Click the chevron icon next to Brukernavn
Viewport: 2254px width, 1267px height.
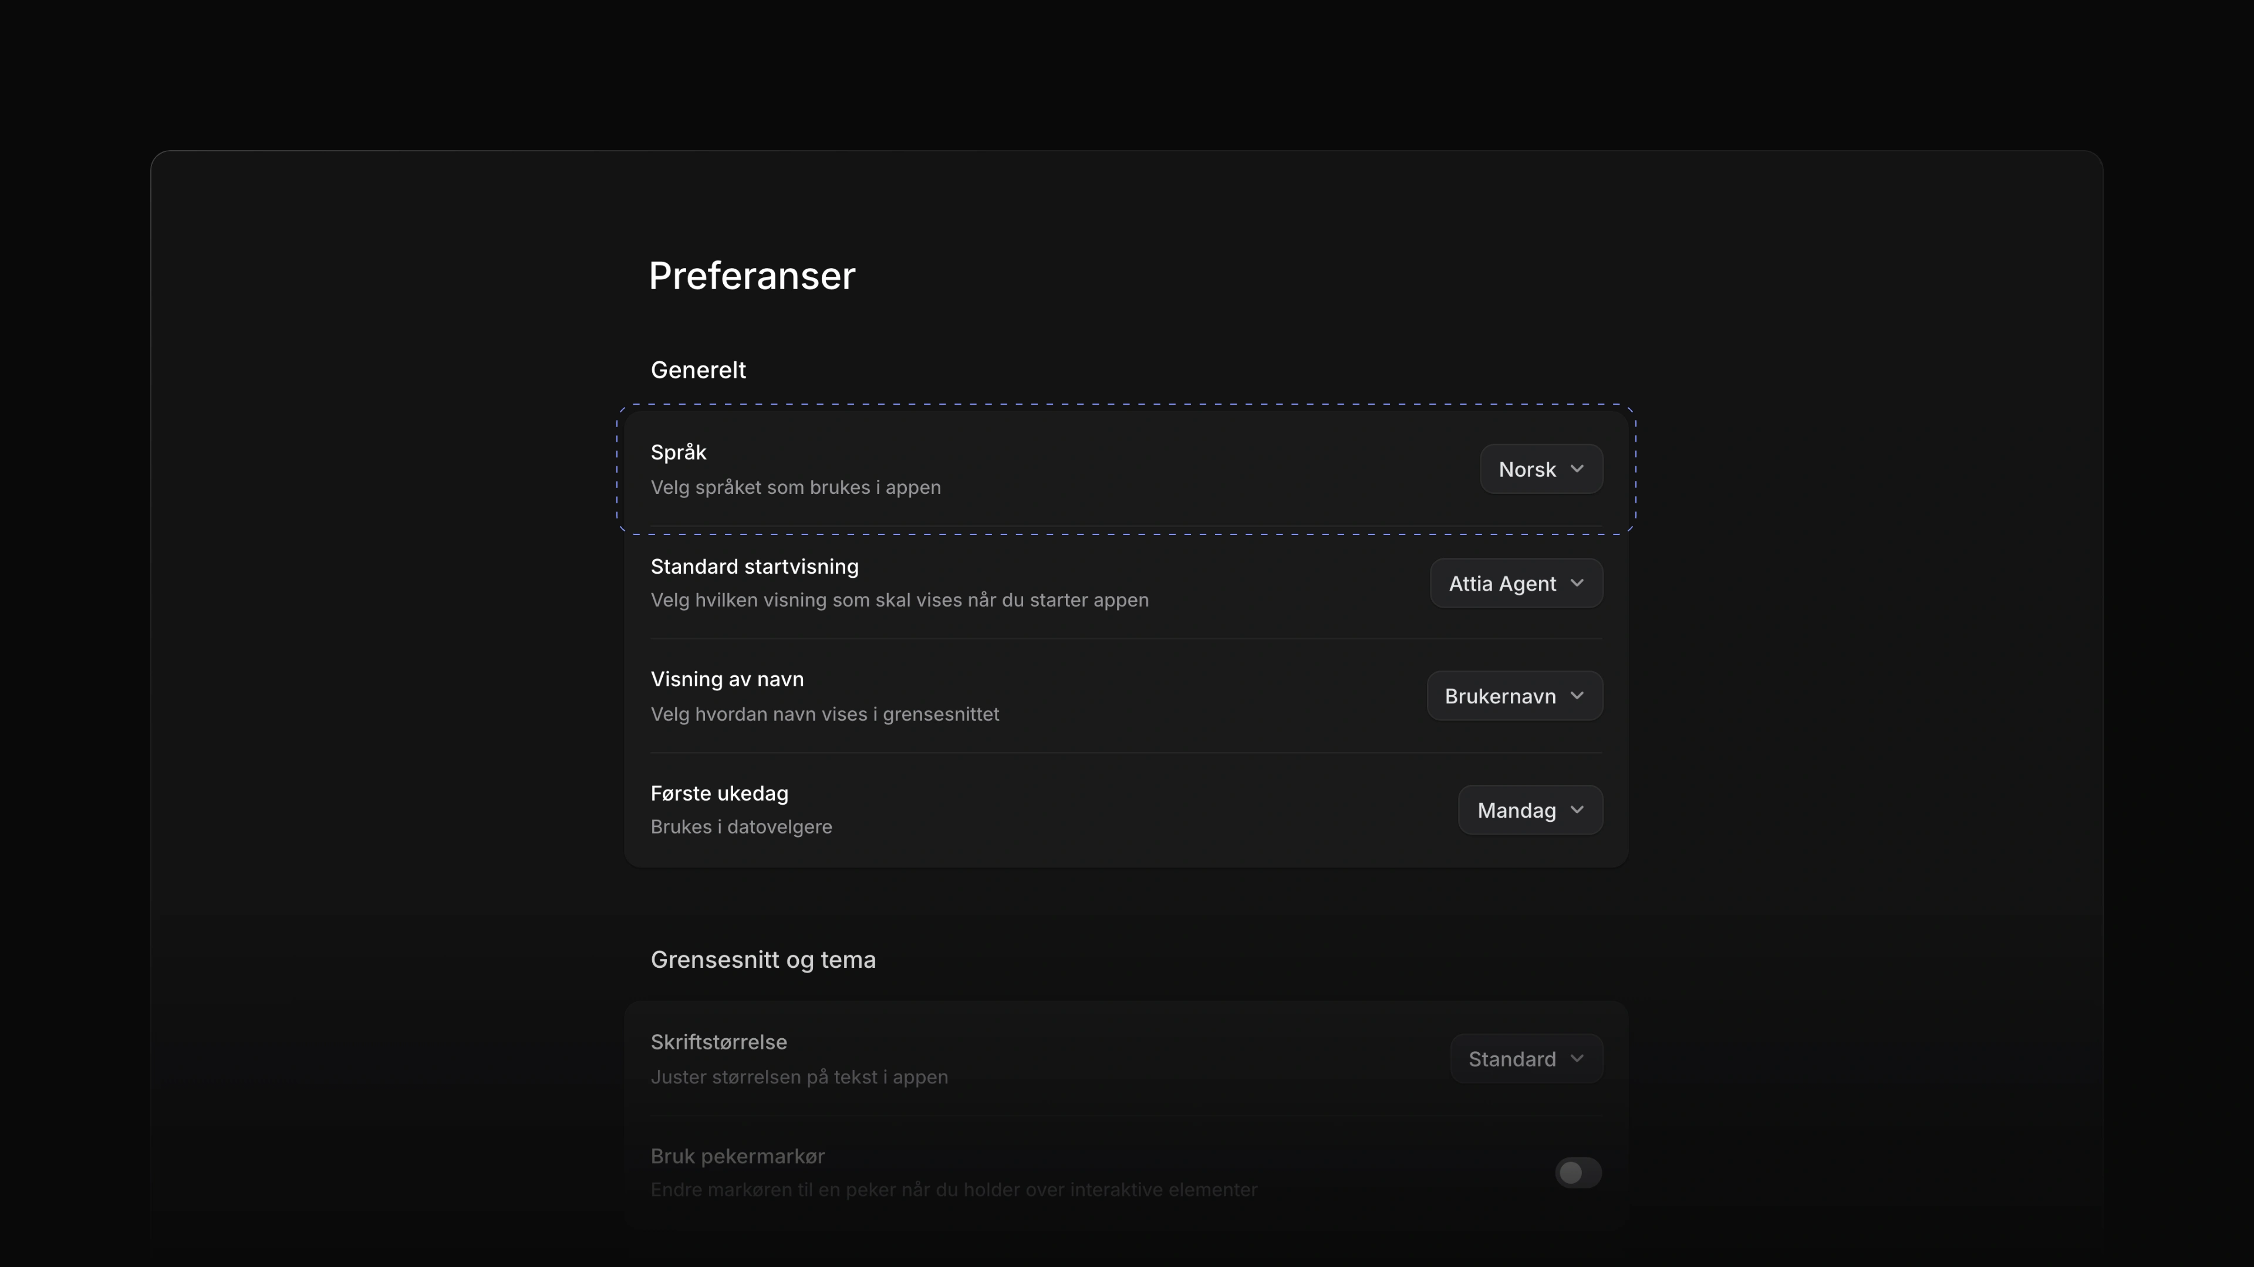[1577, 696]
